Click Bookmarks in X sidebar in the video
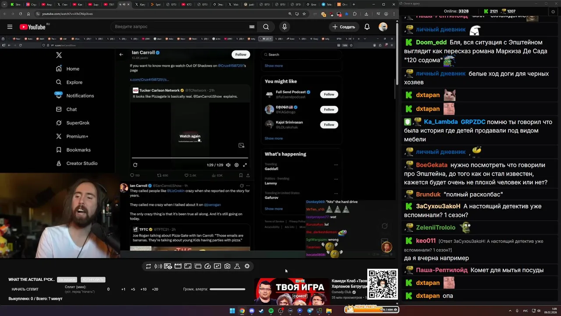561x316 pixels. [x=73, y=150]
